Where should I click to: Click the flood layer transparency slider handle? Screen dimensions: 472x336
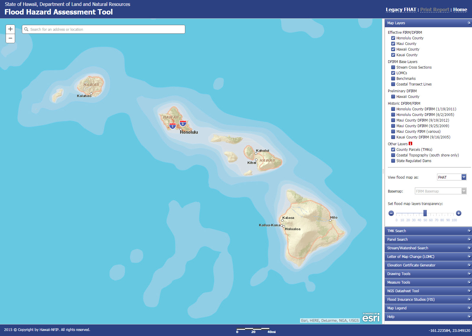[425, 213]
